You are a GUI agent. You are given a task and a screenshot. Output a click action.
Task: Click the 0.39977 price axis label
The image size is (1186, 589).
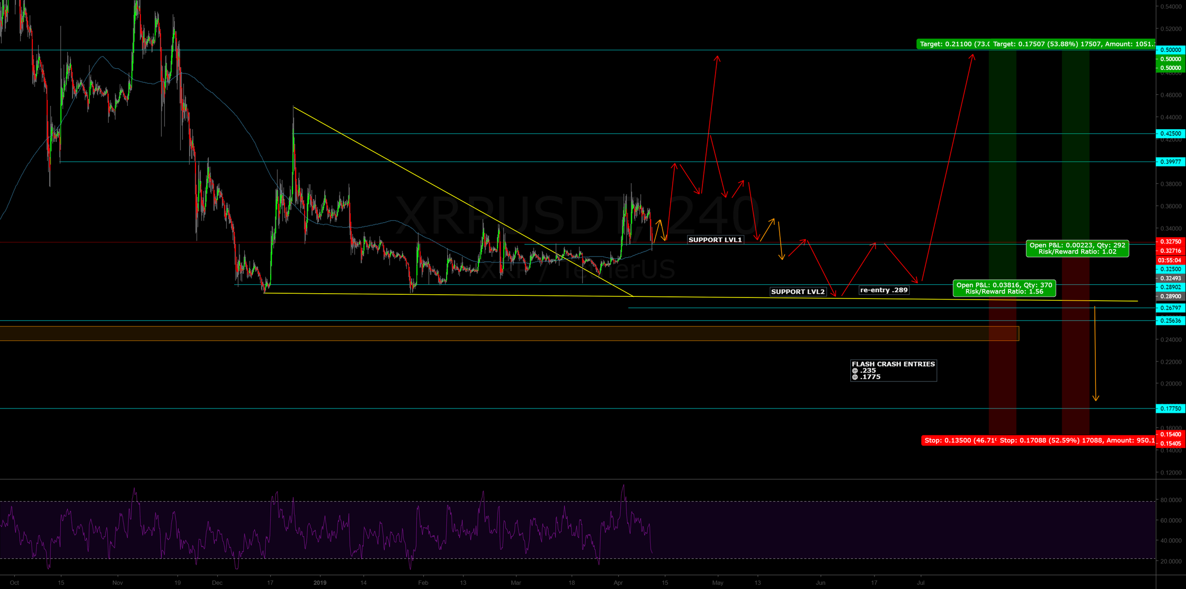[1170, 162]
